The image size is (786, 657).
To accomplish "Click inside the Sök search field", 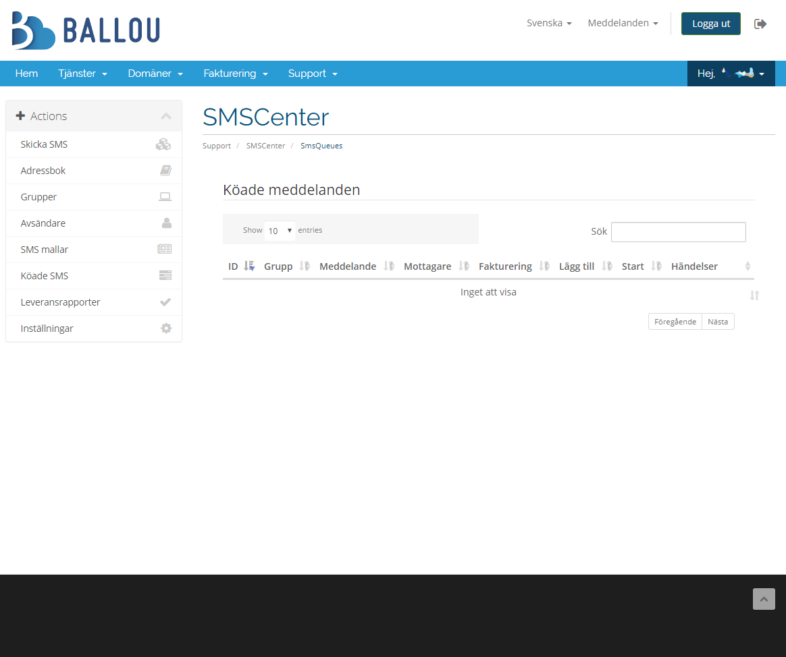I will [x=678, y=231].
